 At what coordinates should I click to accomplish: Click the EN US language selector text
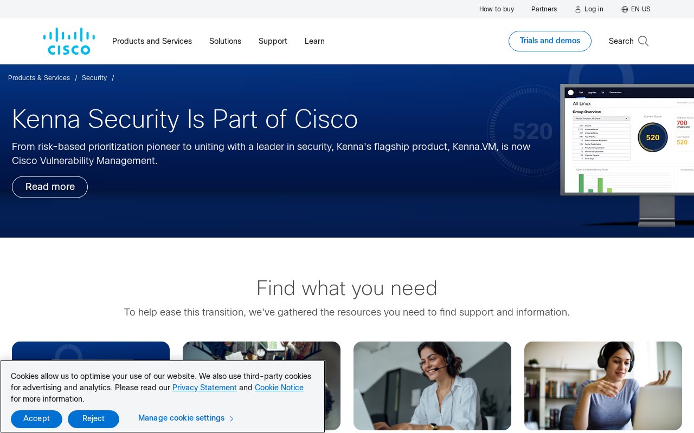[641, 9]
